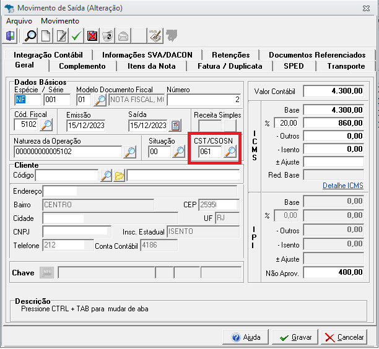
Task: Click the recycle bin toolbar icon
Action: click(x=108, y=37)
